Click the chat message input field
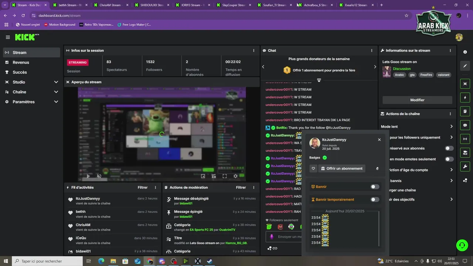 (x=290, y=237)
